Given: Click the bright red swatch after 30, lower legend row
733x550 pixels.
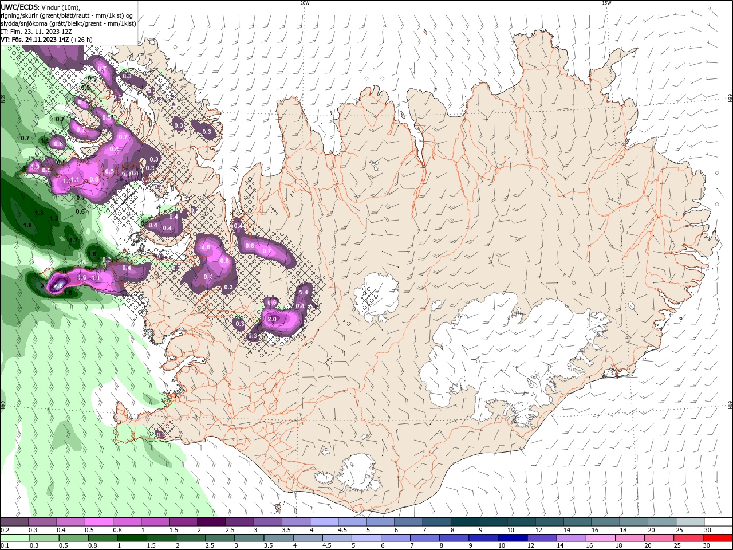Looking at the screenshot, I should click(718, 538).
